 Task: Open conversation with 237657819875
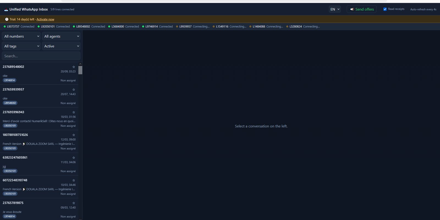tap(39, 210)
